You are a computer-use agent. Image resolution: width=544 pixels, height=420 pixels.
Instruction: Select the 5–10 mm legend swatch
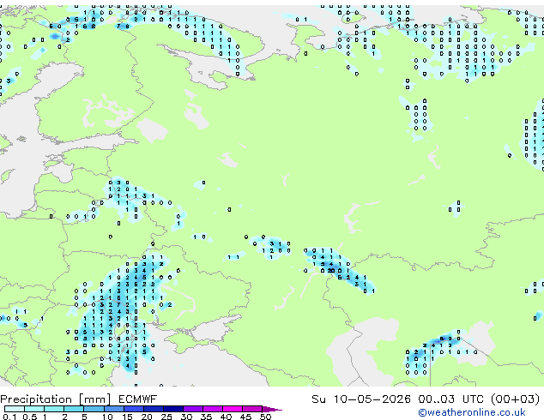pyautogui.click(x=94, y=409)
